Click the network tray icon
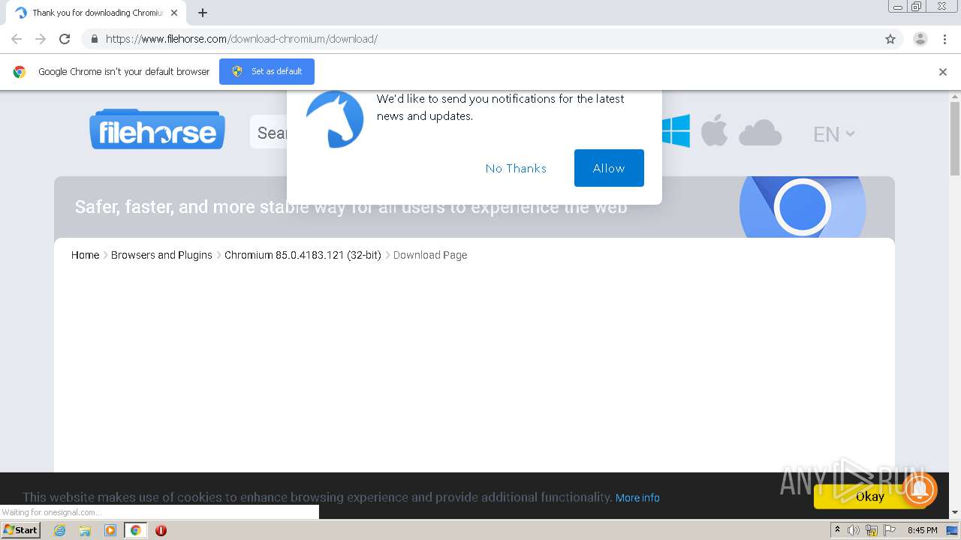961x540 pixels. 872,530
